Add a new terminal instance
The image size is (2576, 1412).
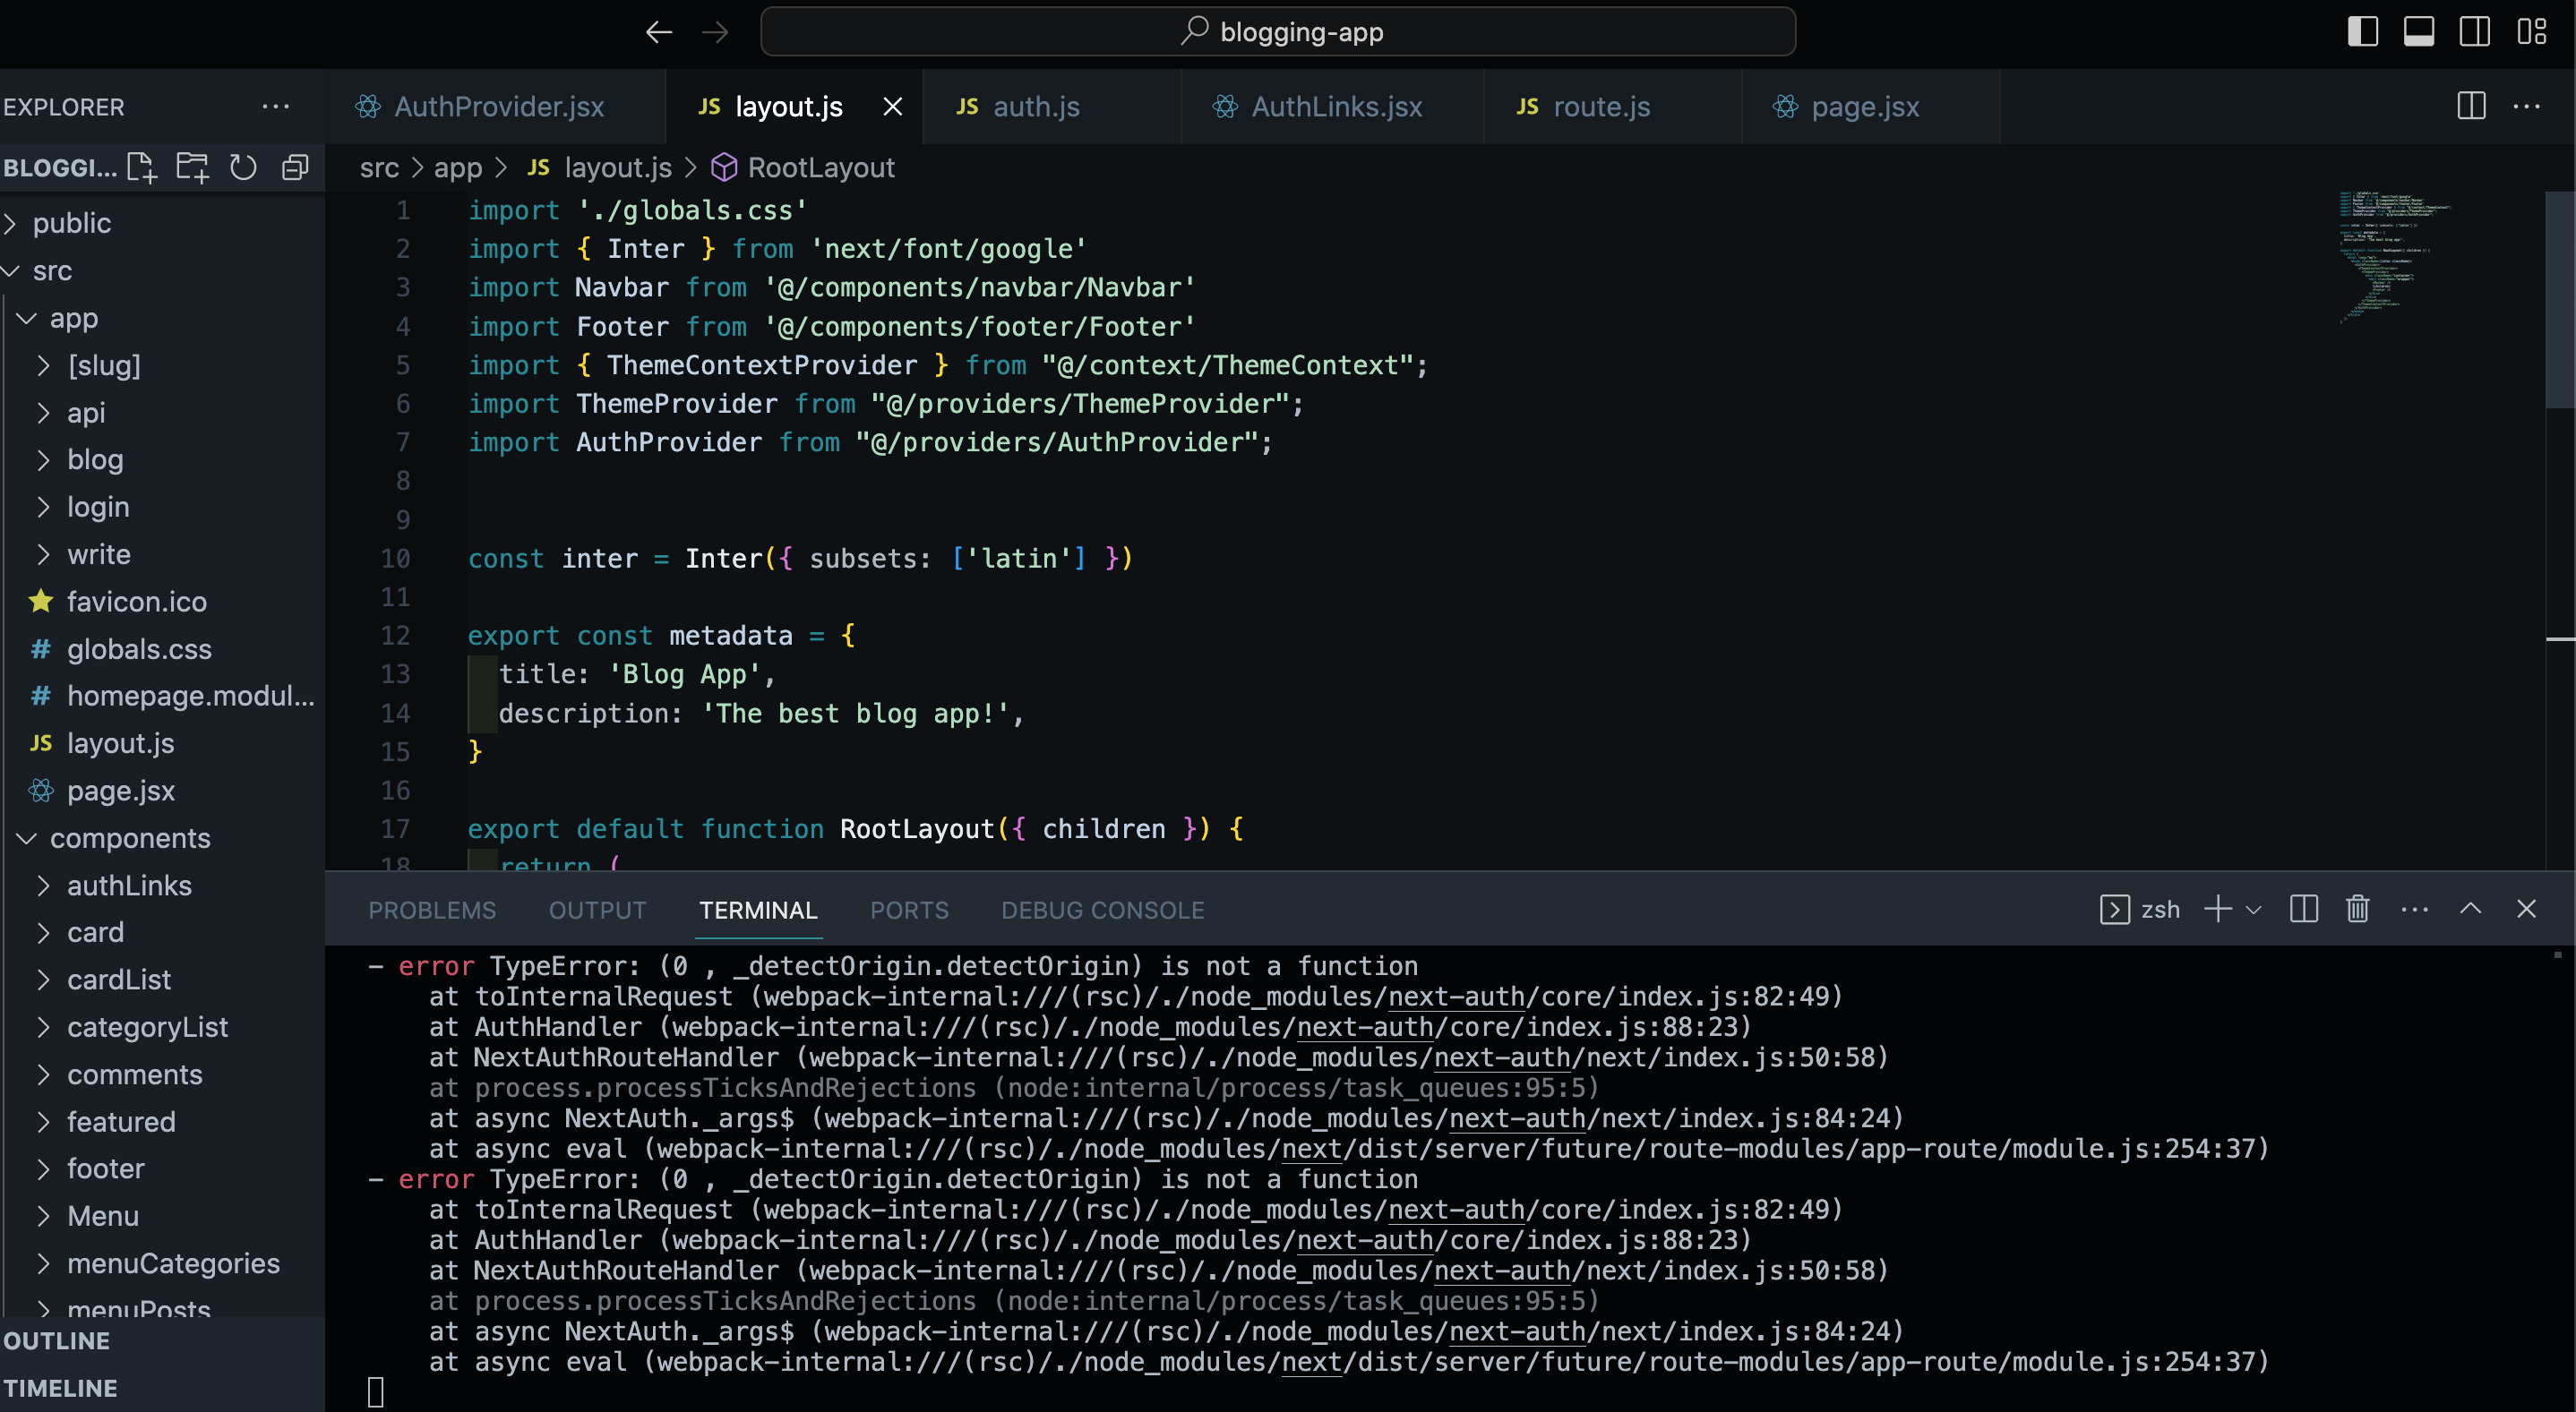(2217, 910)
